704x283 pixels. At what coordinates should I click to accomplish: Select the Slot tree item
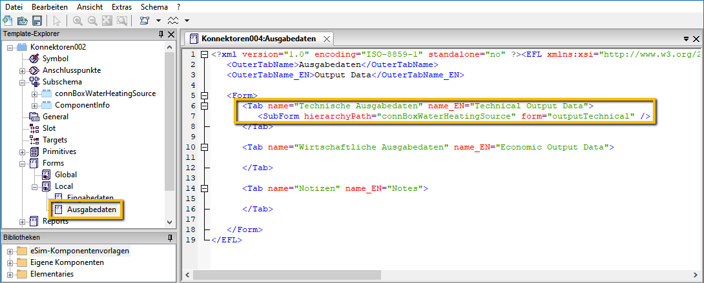click(x=49, y=128)
